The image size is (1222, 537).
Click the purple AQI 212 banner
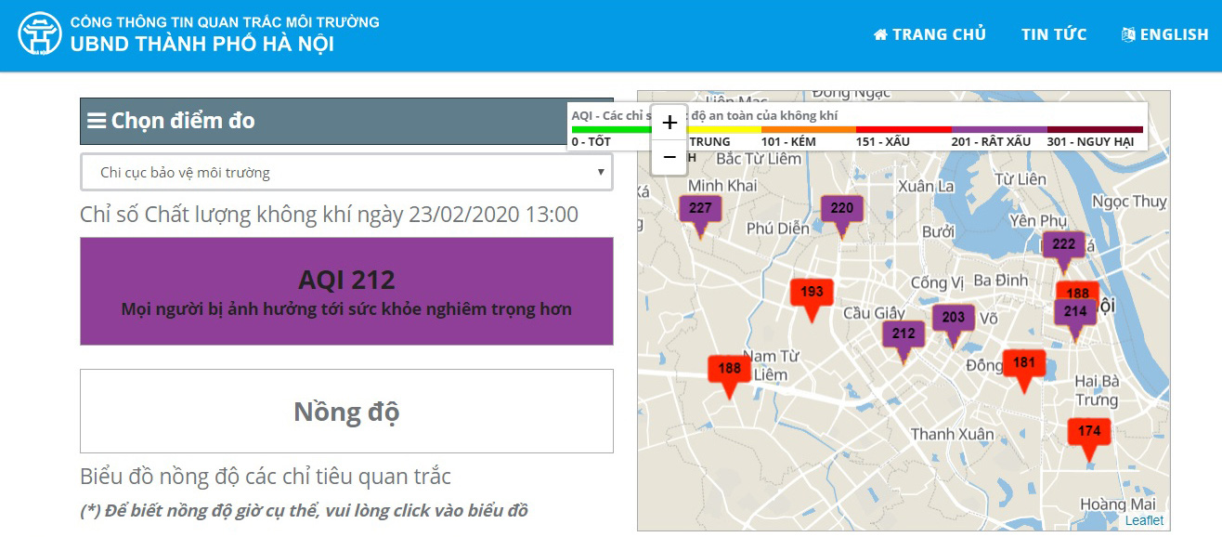click(346, 291)
